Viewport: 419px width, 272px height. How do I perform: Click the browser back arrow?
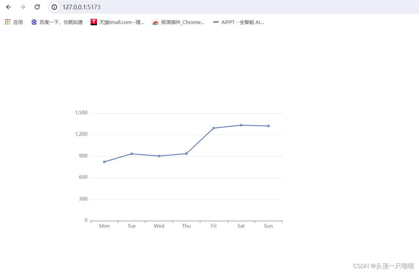(9, 7)
